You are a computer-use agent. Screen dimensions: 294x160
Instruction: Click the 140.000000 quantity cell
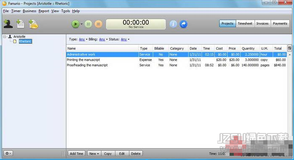pos(250,65)
